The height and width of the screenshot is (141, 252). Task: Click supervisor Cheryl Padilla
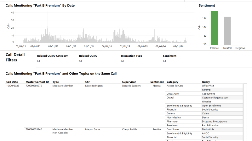(129, 129)
